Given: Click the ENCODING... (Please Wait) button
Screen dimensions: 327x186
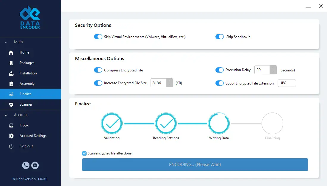Looking at the screenshot, I should coord(195,165).
